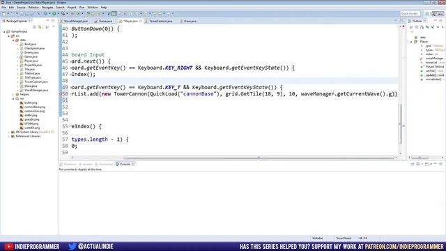Viewport: 446px width, 251px height.
Task: Select the Java perspective button
Action: coord(438,14)
